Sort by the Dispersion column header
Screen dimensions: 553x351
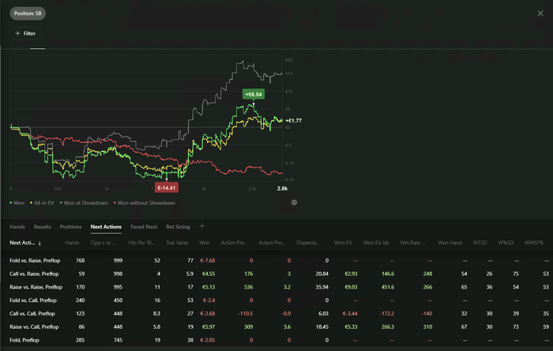(308, 243)
